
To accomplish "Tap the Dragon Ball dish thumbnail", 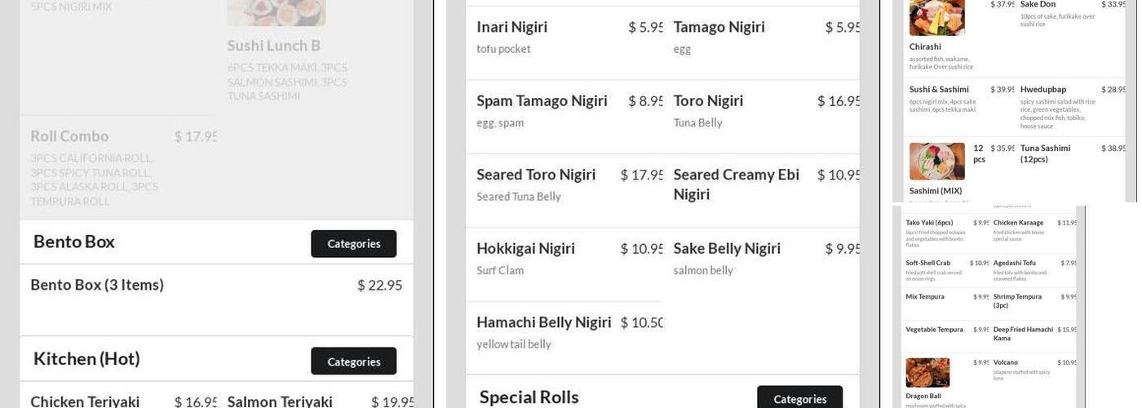I will 927,372.
